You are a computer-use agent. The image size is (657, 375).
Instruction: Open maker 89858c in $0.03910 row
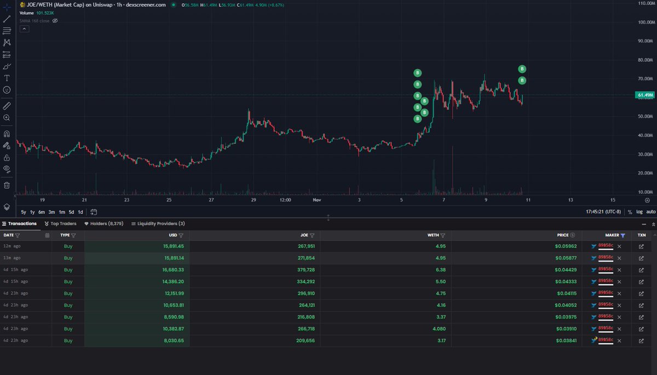point(606,329)
